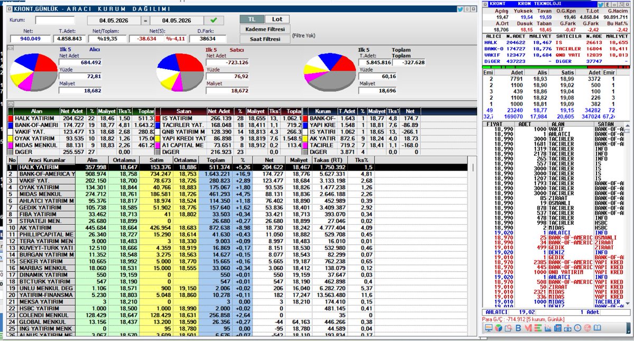Click the red globe icon in bottom toolbar
The height and width of the screenshot is (341, 634).
click(x=588, y=328)
